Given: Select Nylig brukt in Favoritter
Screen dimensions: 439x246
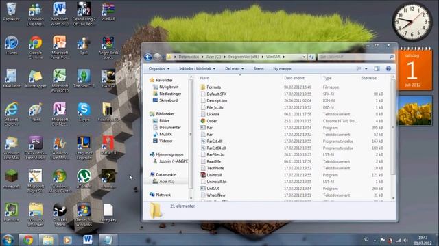Looking at the screenshot, I should tap(166, 87).
